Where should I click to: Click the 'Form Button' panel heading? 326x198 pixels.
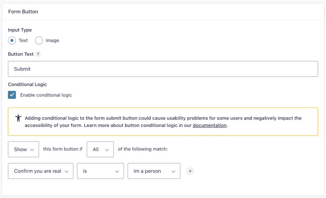(23, 12)
